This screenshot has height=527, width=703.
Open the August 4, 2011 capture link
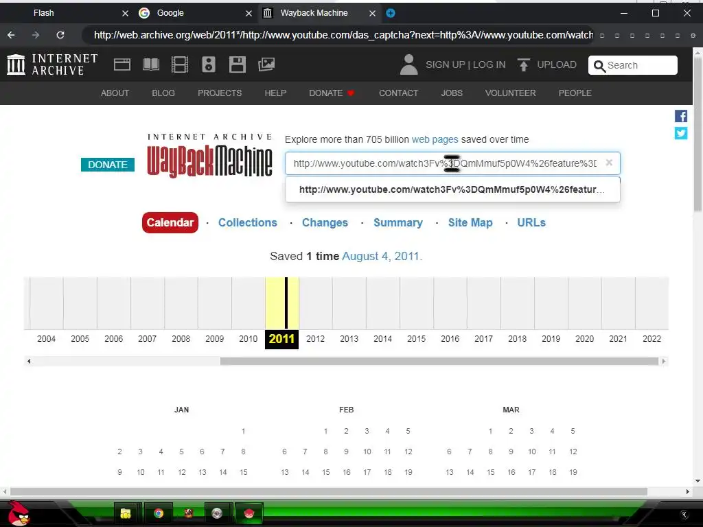[382, 257]
